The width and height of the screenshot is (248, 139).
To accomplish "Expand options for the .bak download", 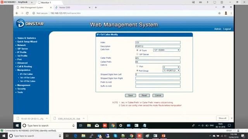I will (x=84, y=119).
